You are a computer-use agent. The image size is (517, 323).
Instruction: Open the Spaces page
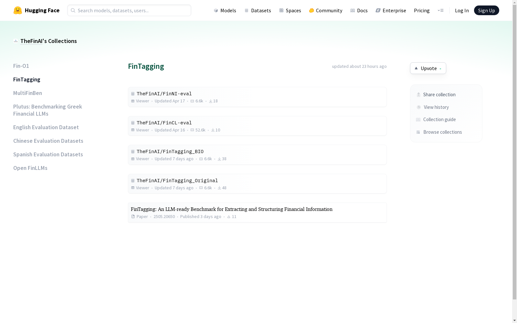point(290,10)
